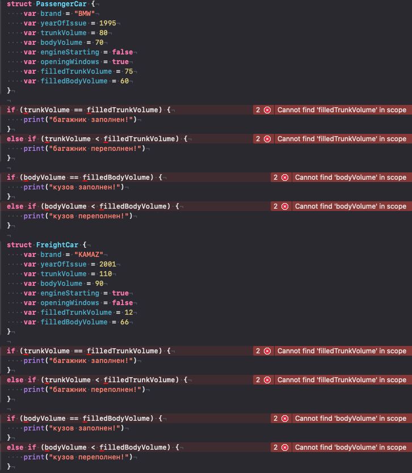Image resolution: width=412 pixels, height=473 pixels.
Task: Click print("кузов переполнен!") line under FreightCar
Action: (x=78, y=457)
